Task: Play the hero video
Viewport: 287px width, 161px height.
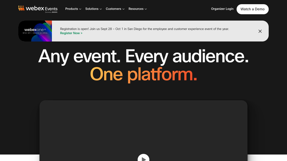Action: coord(144,158)
